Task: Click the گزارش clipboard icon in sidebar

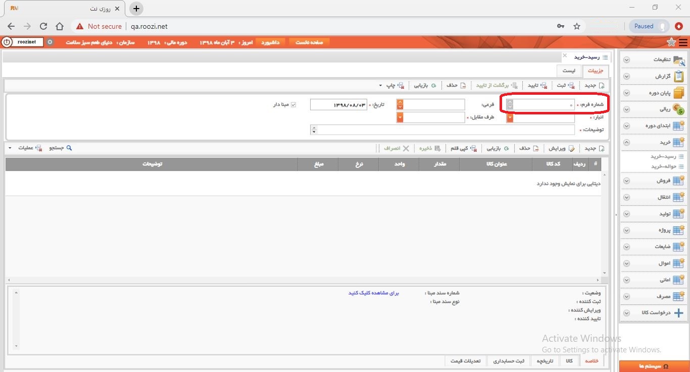Action: (679, 77)
